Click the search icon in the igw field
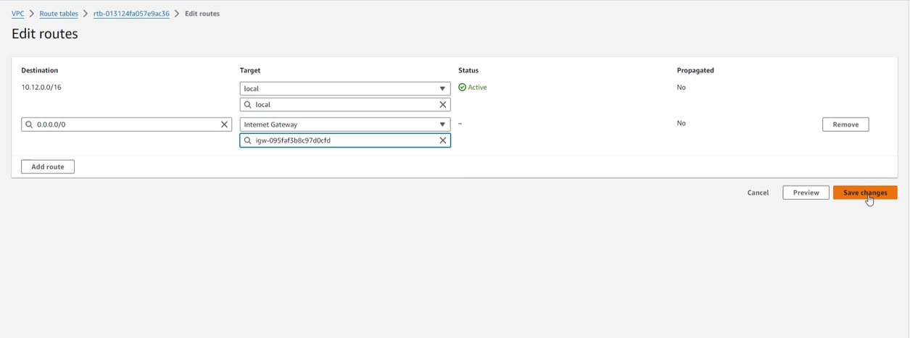Viewport: 910px width, 338px height. point(248,140)
